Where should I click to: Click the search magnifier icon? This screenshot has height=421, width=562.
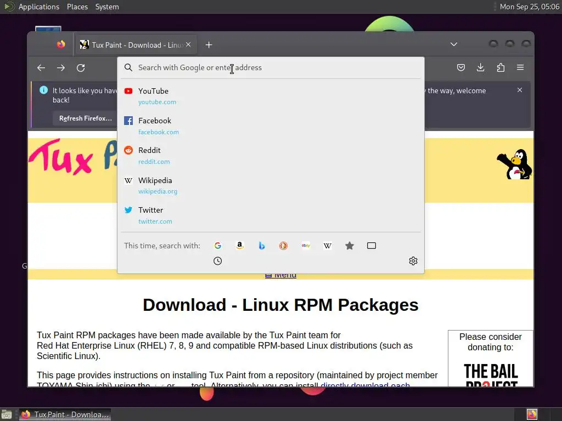coord(128,67)
